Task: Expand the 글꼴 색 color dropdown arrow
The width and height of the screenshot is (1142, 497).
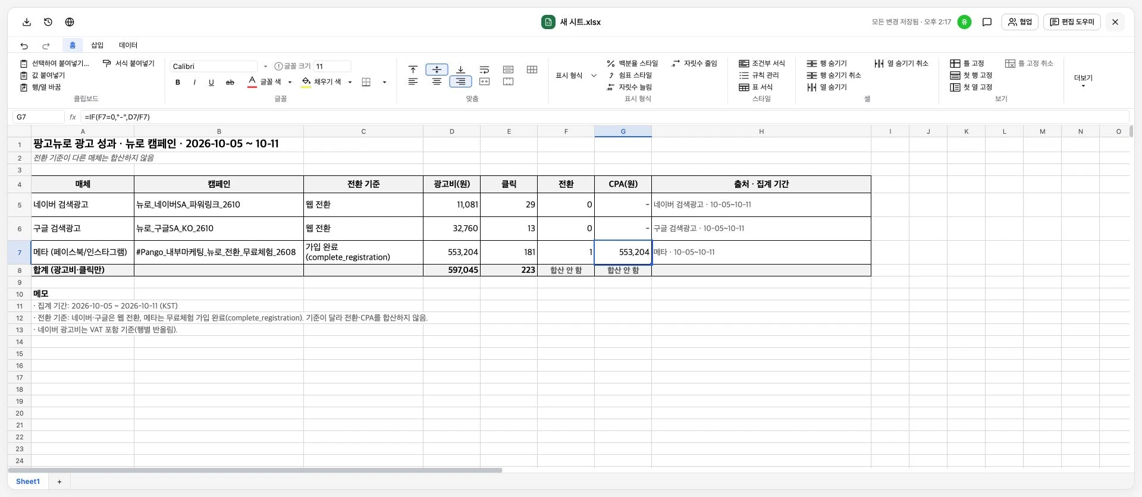Action: coord(290,82)
